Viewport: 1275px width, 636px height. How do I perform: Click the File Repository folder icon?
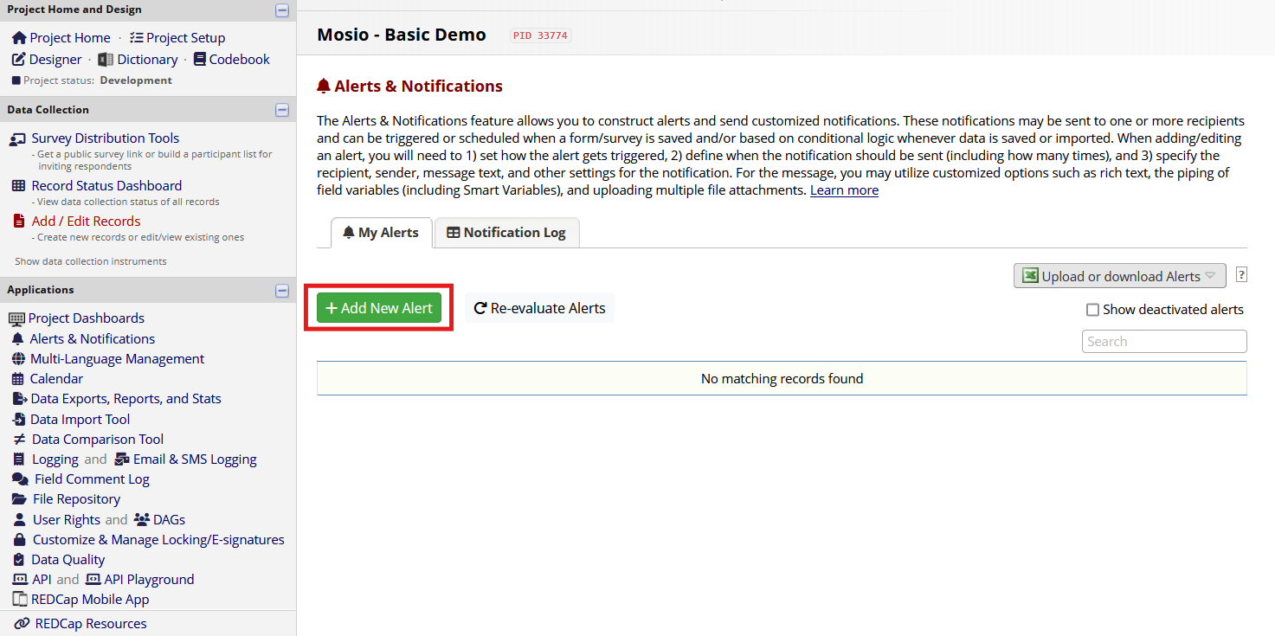click(19, 499)
